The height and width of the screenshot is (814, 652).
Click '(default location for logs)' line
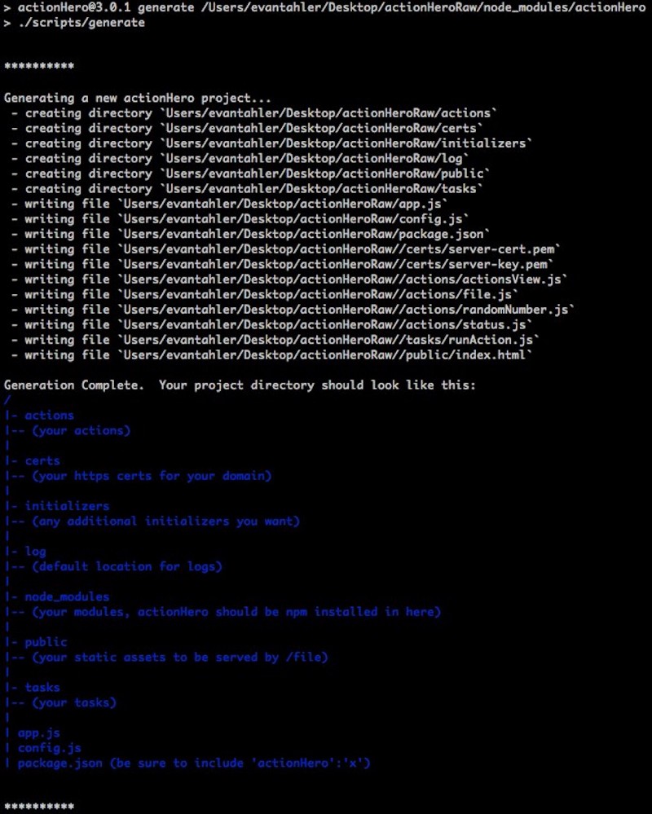(x=113, y=566)
